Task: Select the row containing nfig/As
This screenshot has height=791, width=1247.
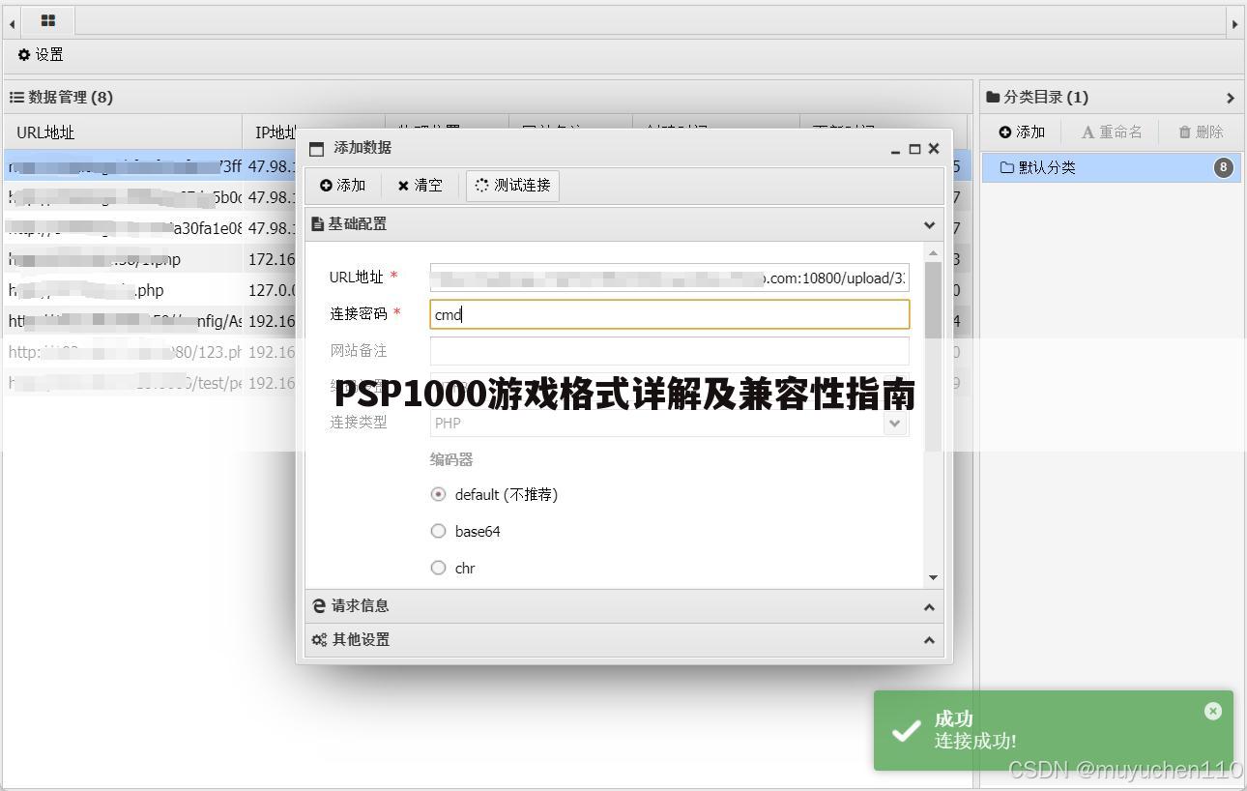Action: click(486, 321)
